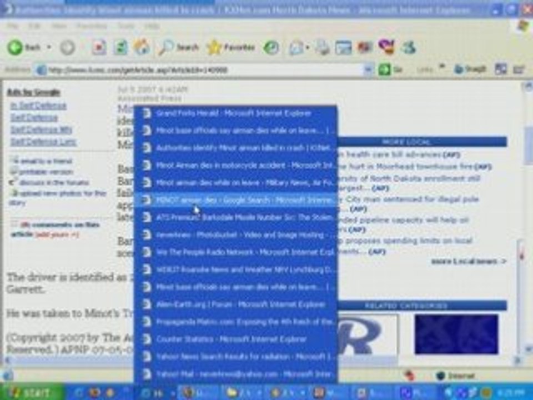This screenshot has height=400, width=533.
Task: Click 'printable version' link
Action: click(46, 172)
